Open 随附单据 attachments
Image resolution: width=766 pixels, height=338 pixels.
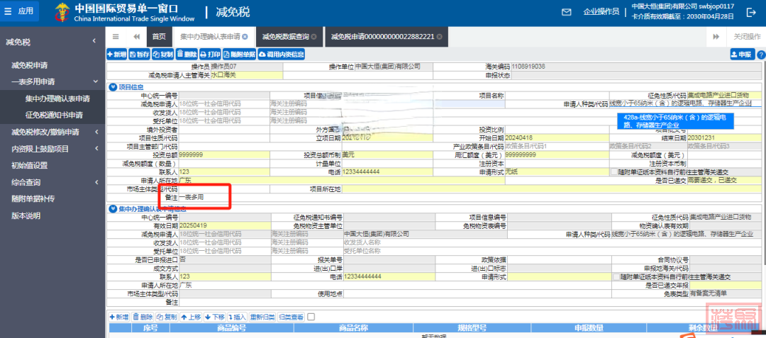(x=240, y=55)
